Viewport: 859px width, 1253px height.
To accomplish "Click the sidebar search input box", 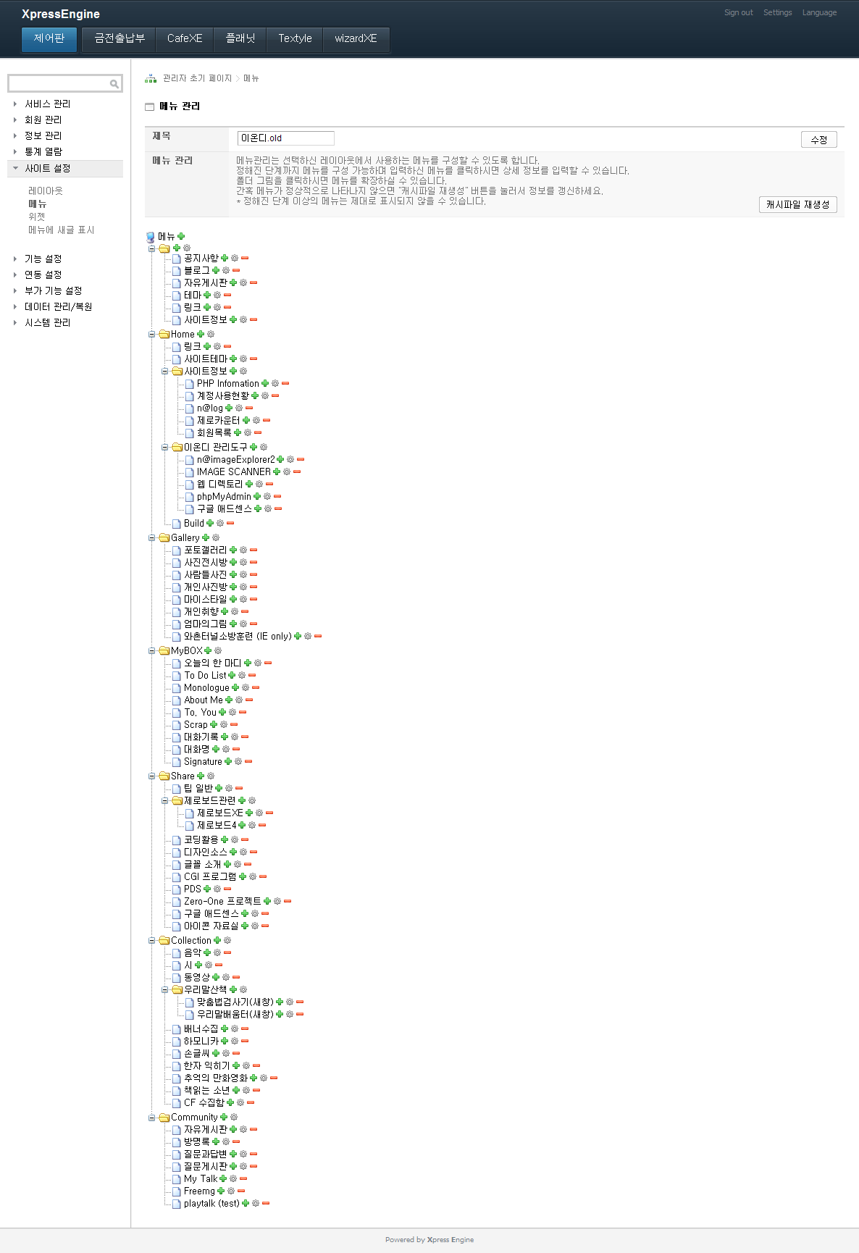I will tap(59, 84).
